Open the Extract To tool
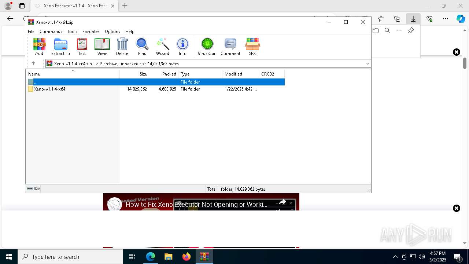This screenshot has height=264, width=469. (60, 47)
